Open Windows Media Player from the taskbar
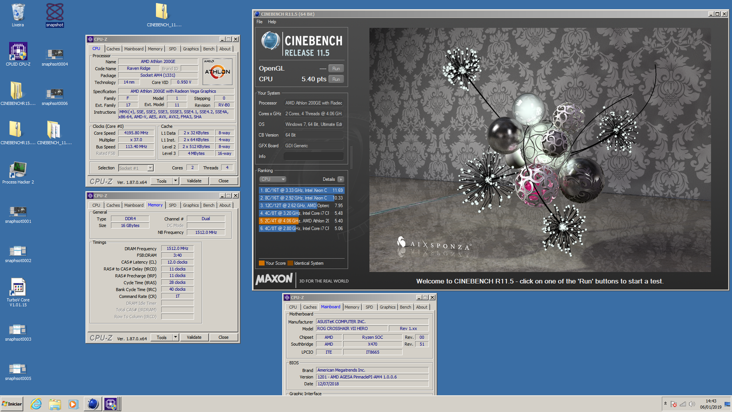 (74, 404)
